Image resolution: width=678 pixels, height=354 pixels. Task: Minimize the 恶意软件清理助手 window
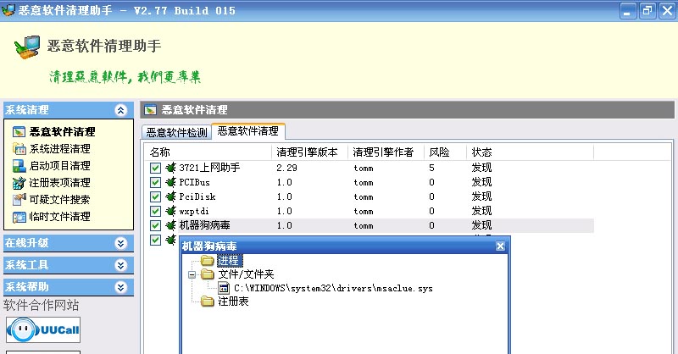tap(627, 10)
